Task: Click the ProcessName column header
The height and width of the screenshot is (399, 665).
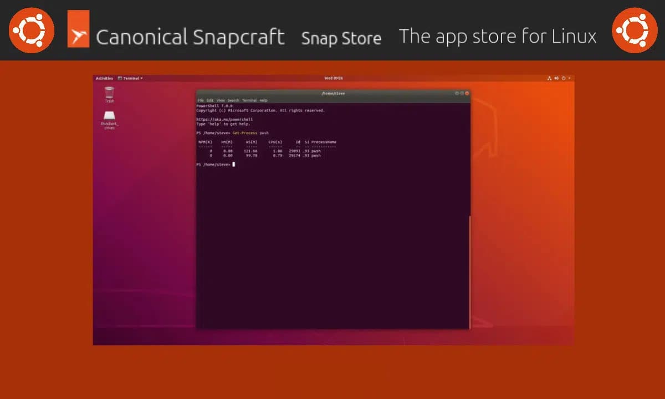Action: click(324, 142)
